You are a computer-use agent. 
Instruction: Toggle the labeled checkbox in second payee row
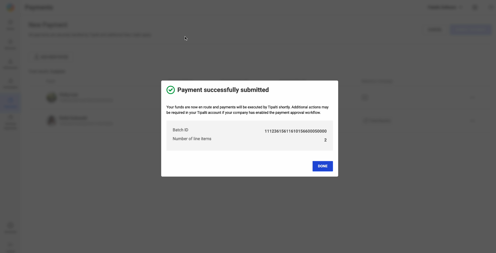(365, 121)
